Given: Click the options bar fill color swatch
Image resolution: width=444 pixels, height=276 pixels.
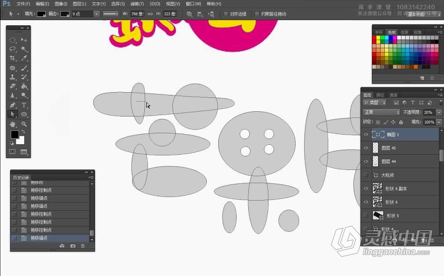Looking at the screenshot, I should coord(42,14).
